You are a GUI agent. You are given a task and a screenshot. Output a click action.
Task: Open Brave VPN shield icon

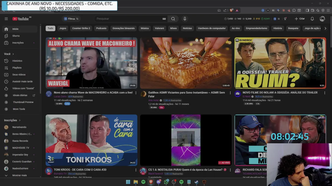point(323,10)
